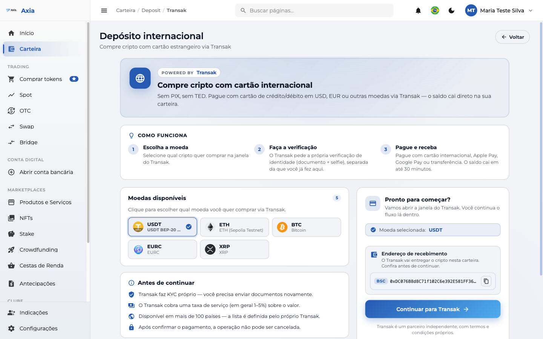The image size is (543, 339).
Task: Select the BTC Bitcoin coin card
Action: [x=307, y=227]
